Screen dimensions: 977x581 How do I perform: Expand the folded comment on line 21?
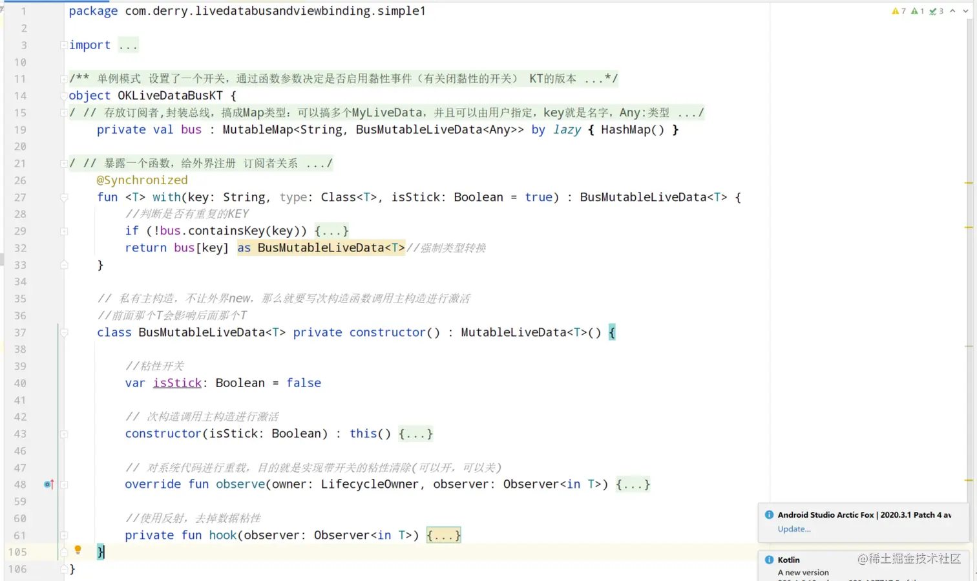[64, 164]
